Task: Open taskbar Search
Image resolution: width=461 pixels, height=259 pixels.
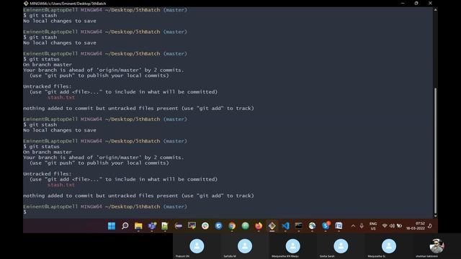Action: 125,226
